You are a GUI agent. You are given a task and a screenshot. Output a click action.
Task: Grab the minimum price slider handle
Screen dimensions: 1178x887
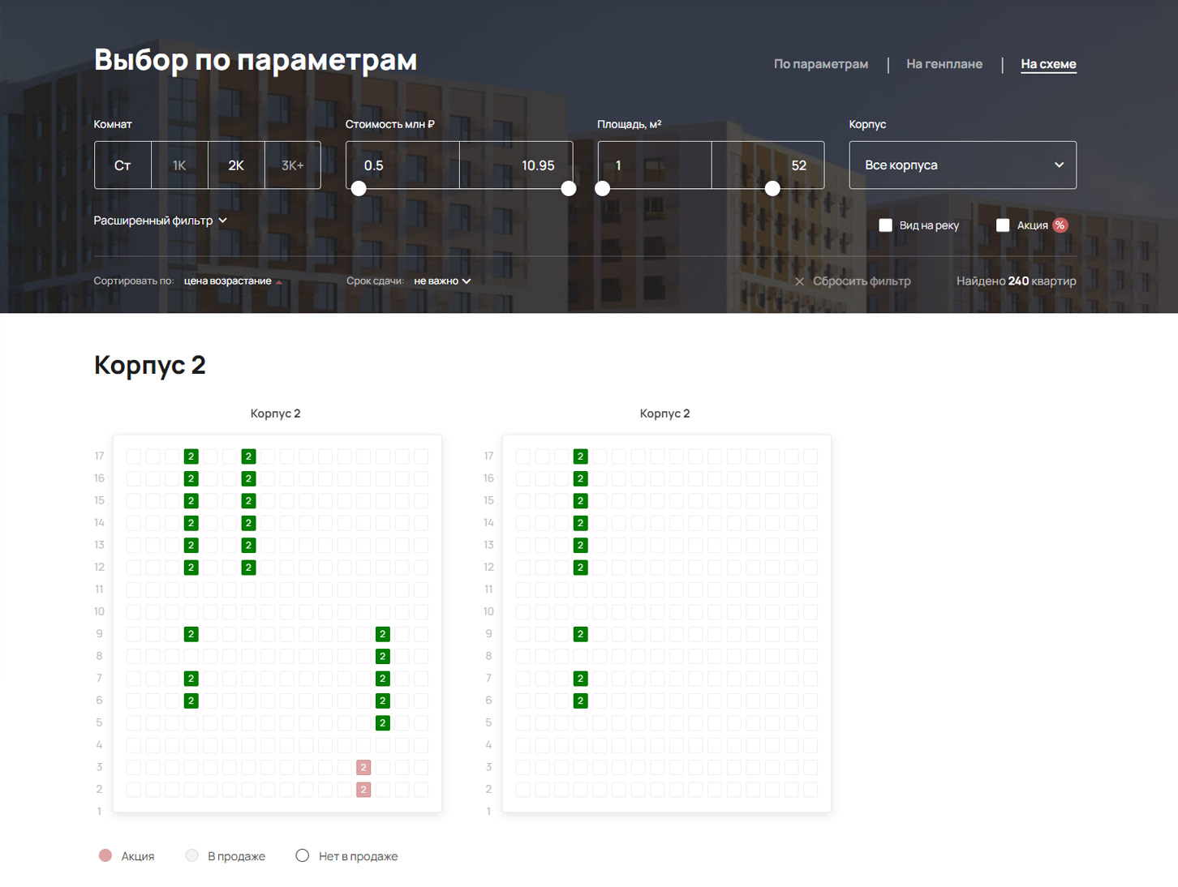[x=359, y=189]
